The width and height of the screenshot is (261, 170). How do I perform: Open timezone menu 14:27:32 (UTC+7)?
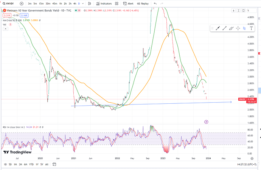[x=247, y=164]
